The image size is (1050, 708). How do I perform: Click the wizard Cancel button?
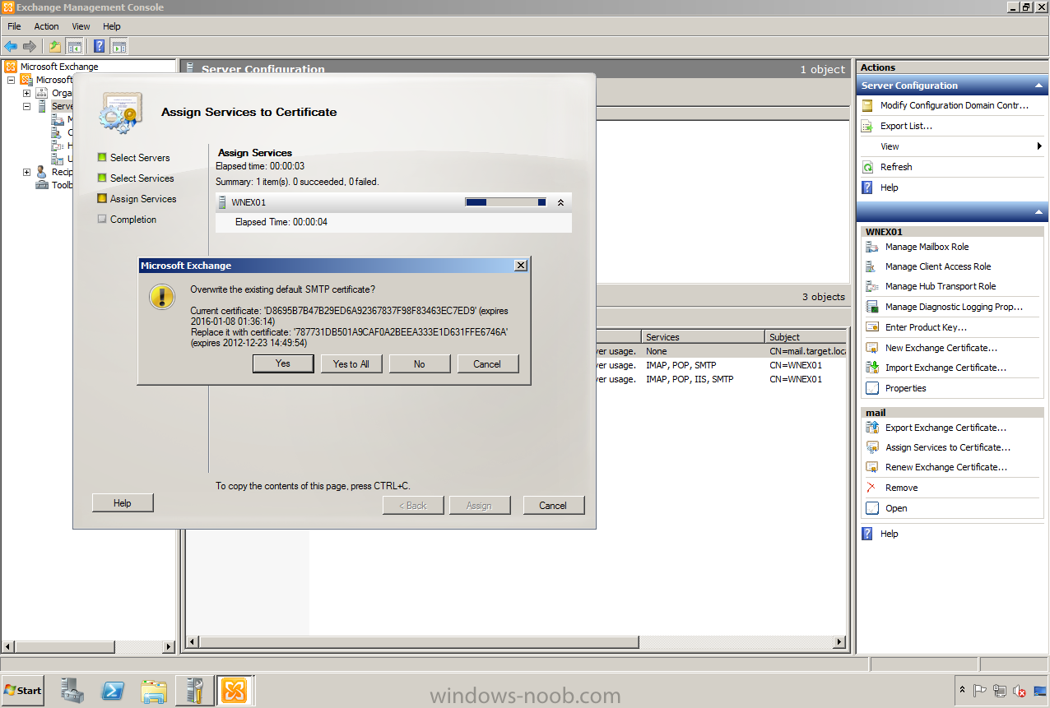pyautogui.click(x=553, y=505)
